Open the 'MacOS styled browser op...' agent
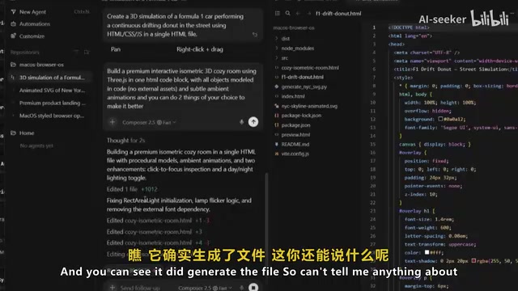Viewport: 518px width, 291px height. 52,116
